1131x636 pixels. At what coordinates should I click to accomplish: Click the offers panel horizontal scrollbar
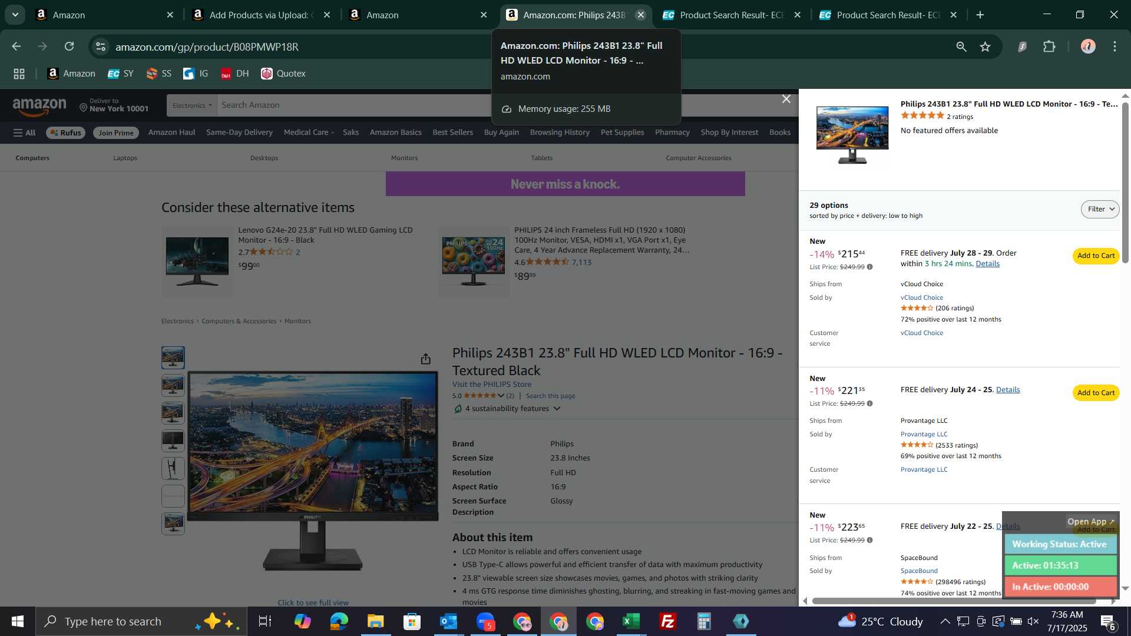[x=954, y=601]
